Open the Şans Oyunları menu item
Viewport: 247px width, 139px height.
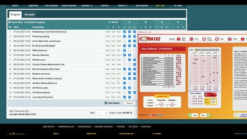[x=142, y=6]
